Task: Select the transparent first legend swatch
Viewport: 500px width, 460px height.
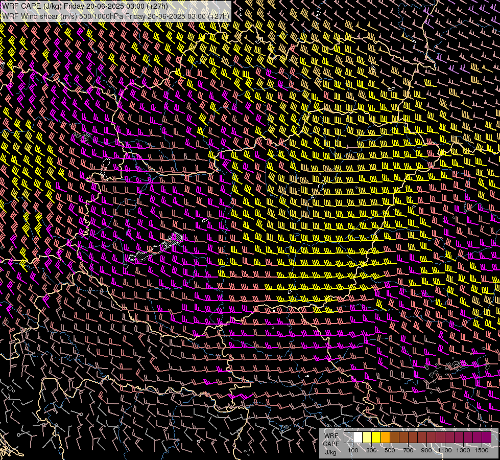Action: [x=348, y=438]
